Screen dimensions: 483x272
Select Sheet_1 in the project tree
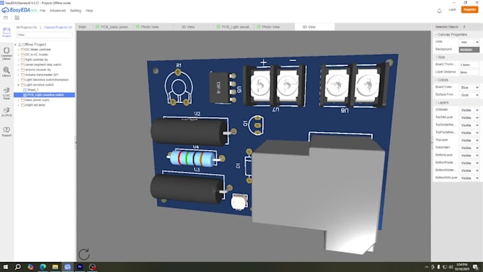click(x=33, y=90)
